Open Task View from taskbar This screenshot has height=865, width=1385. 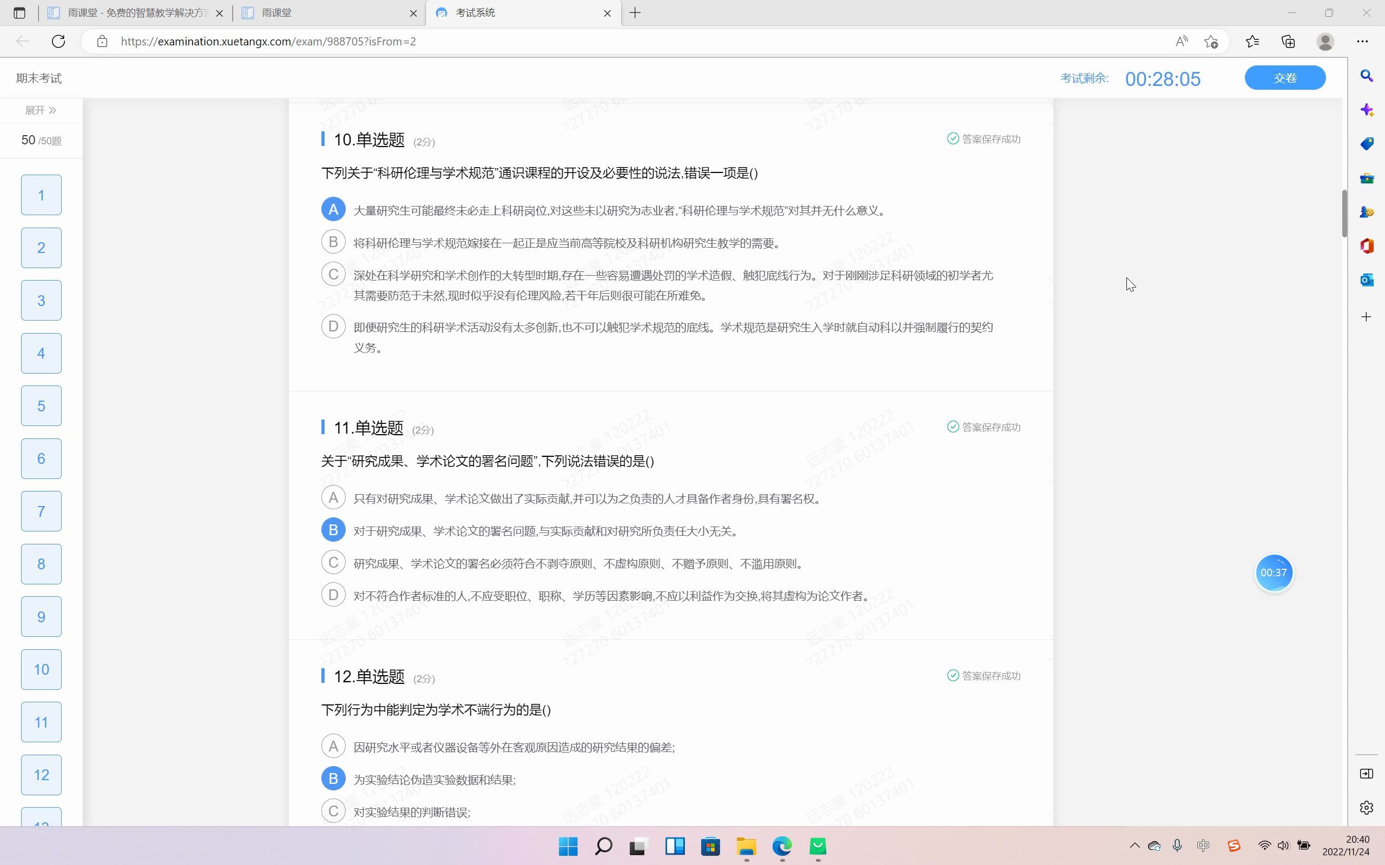[639, 846]
